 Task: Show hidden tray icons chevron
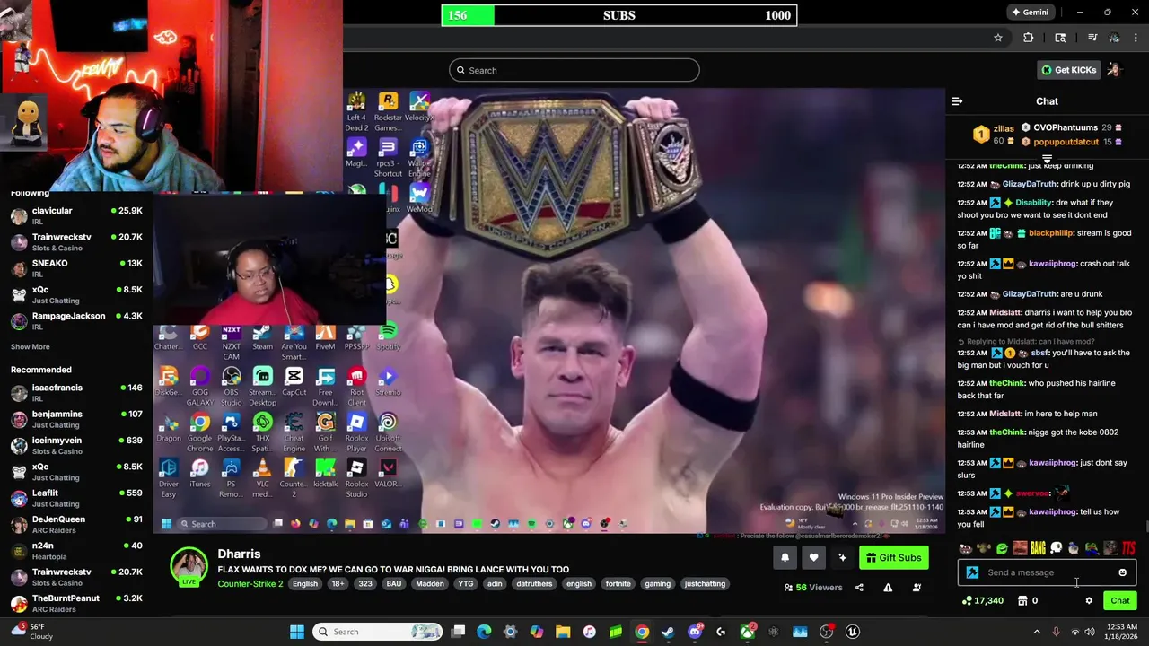click(1037, 632)
